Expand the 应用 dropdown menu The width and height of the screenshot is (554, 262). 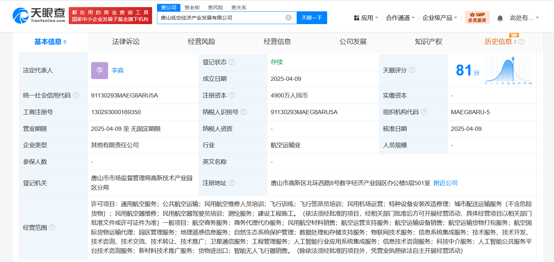pyautogui.click(x=366, y=18)
